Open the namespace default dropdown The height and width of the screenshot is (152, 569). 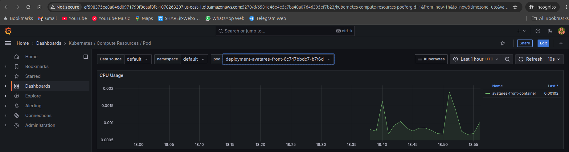[x=194, y=59]
